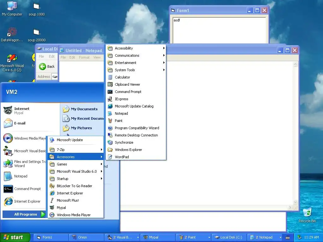Open Internet Mypal pinned item
The image size is (323, 242).
[x=30, y=111]
